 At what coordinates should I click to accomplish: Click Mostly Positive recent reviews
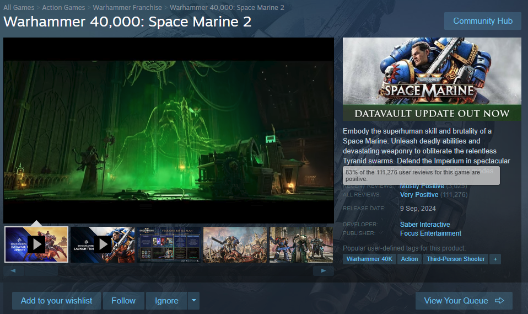(x=422, y=186)
